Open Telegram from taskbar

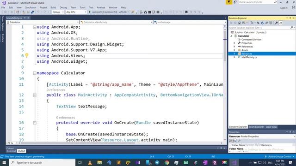click(157, 162)
